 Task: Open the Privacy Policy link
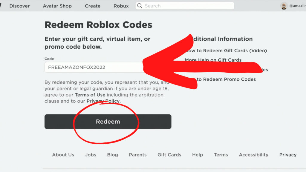tap(103, 101)
